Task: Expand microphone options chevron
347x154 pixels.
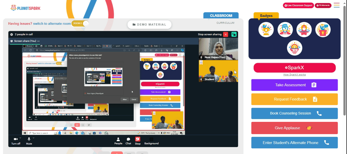Action: click(33, 138)
